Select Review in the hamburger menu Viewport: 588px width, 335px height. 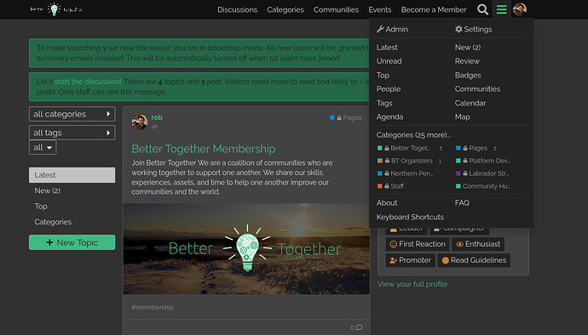pos(467,61)
